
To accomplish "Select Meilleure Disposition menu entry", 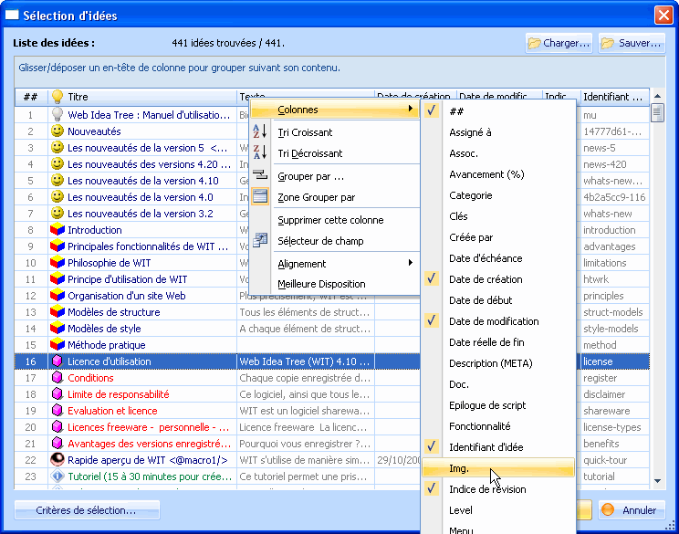I will (x=321, y=284).
